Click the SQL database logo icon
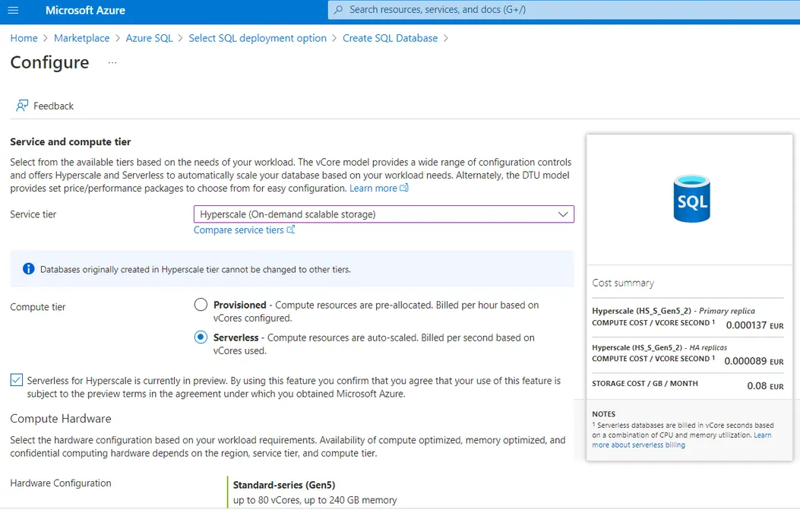 pyautogui.click(x=691, y=199)
